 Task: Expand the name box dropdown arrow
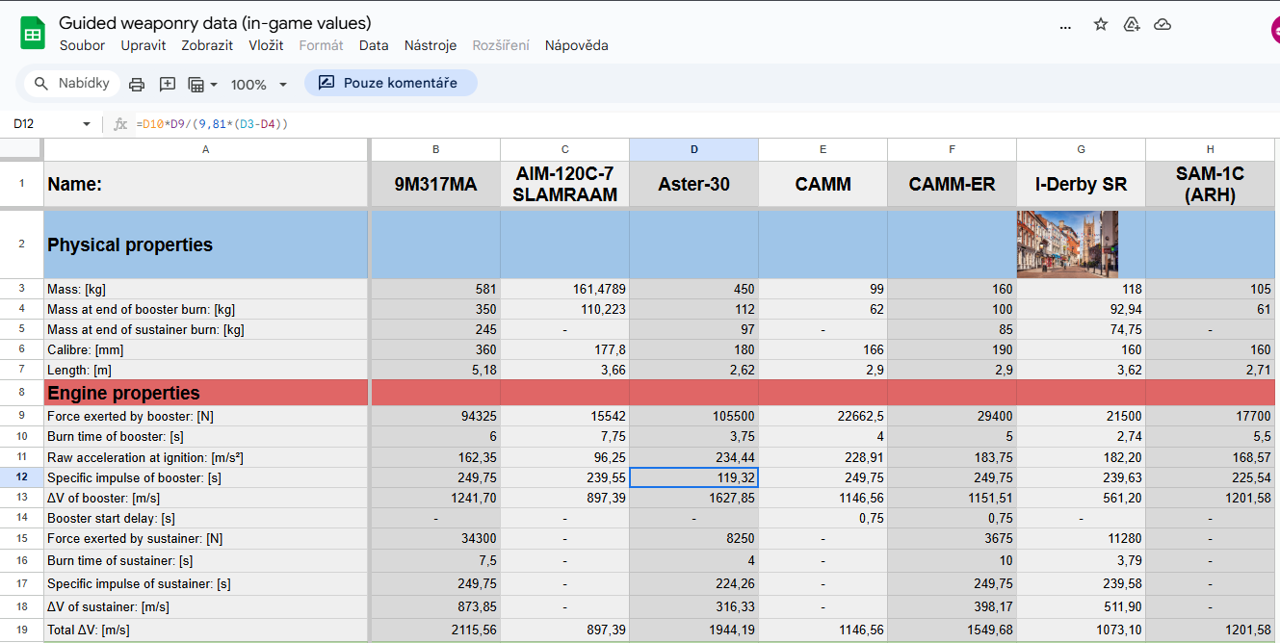click(87, 124)
